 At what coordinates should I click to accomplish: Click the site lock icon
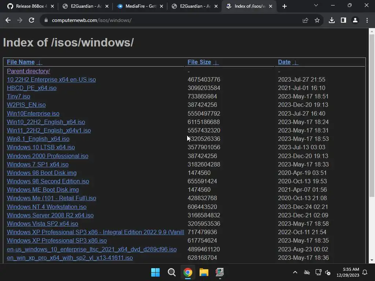(x=46, y=20)
